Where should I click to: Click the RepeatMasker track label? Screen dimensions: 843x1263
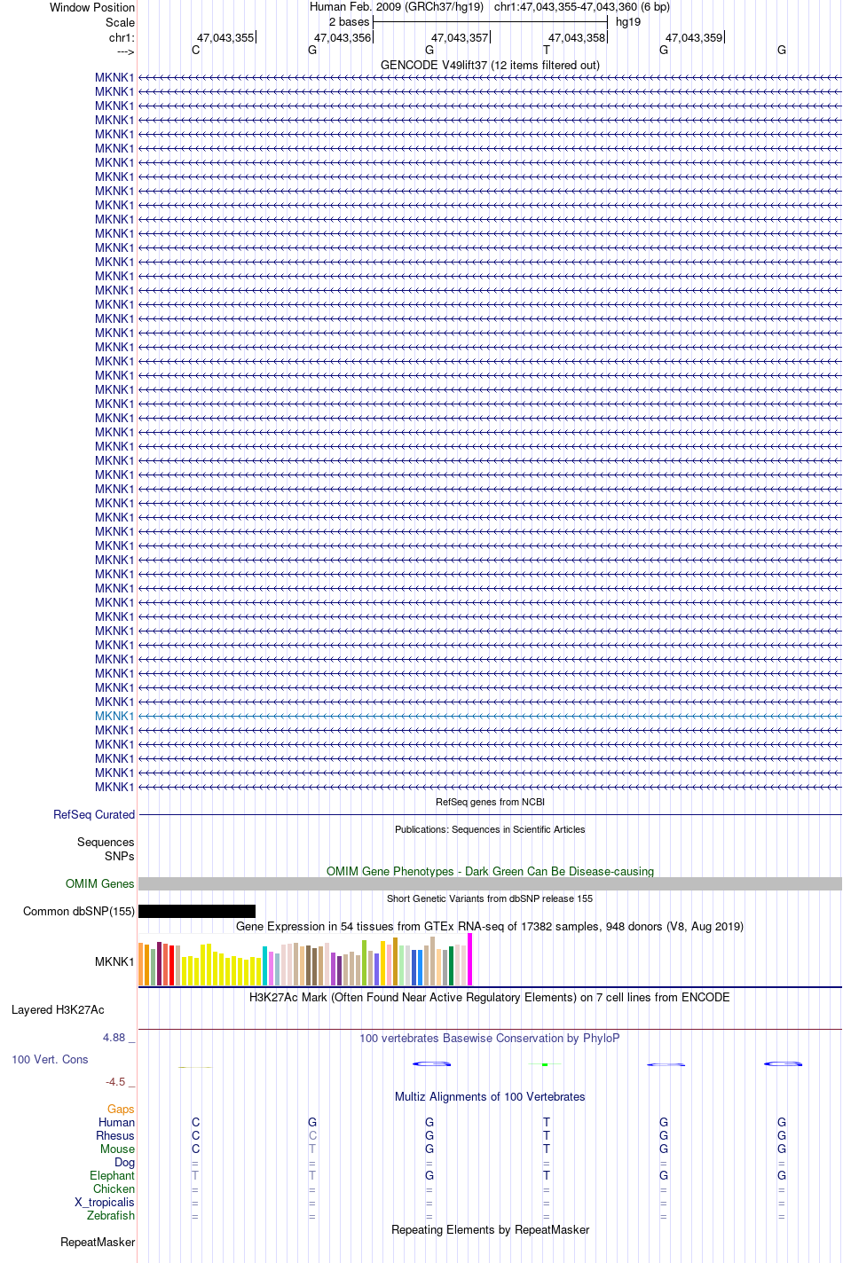(98, 1242)
